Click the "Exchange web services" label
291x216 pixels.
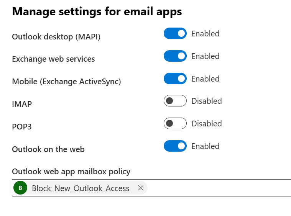point(53,59)
